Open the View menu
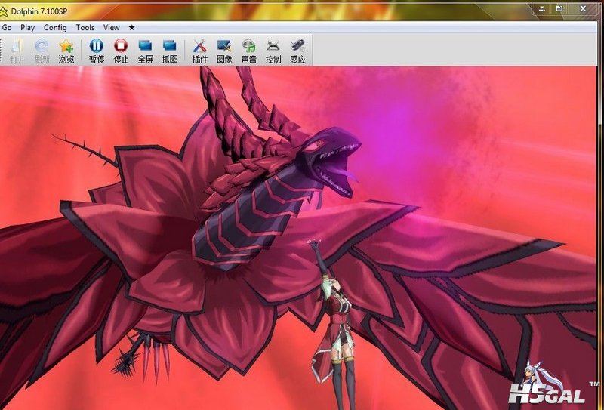Viewport: 604px width, 410px height. click(x=111, y=28)
